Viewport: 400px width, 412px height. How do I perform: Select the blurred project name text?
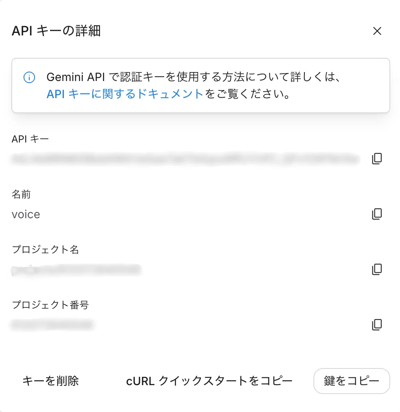pyautogui.click(x=76, y=270)
